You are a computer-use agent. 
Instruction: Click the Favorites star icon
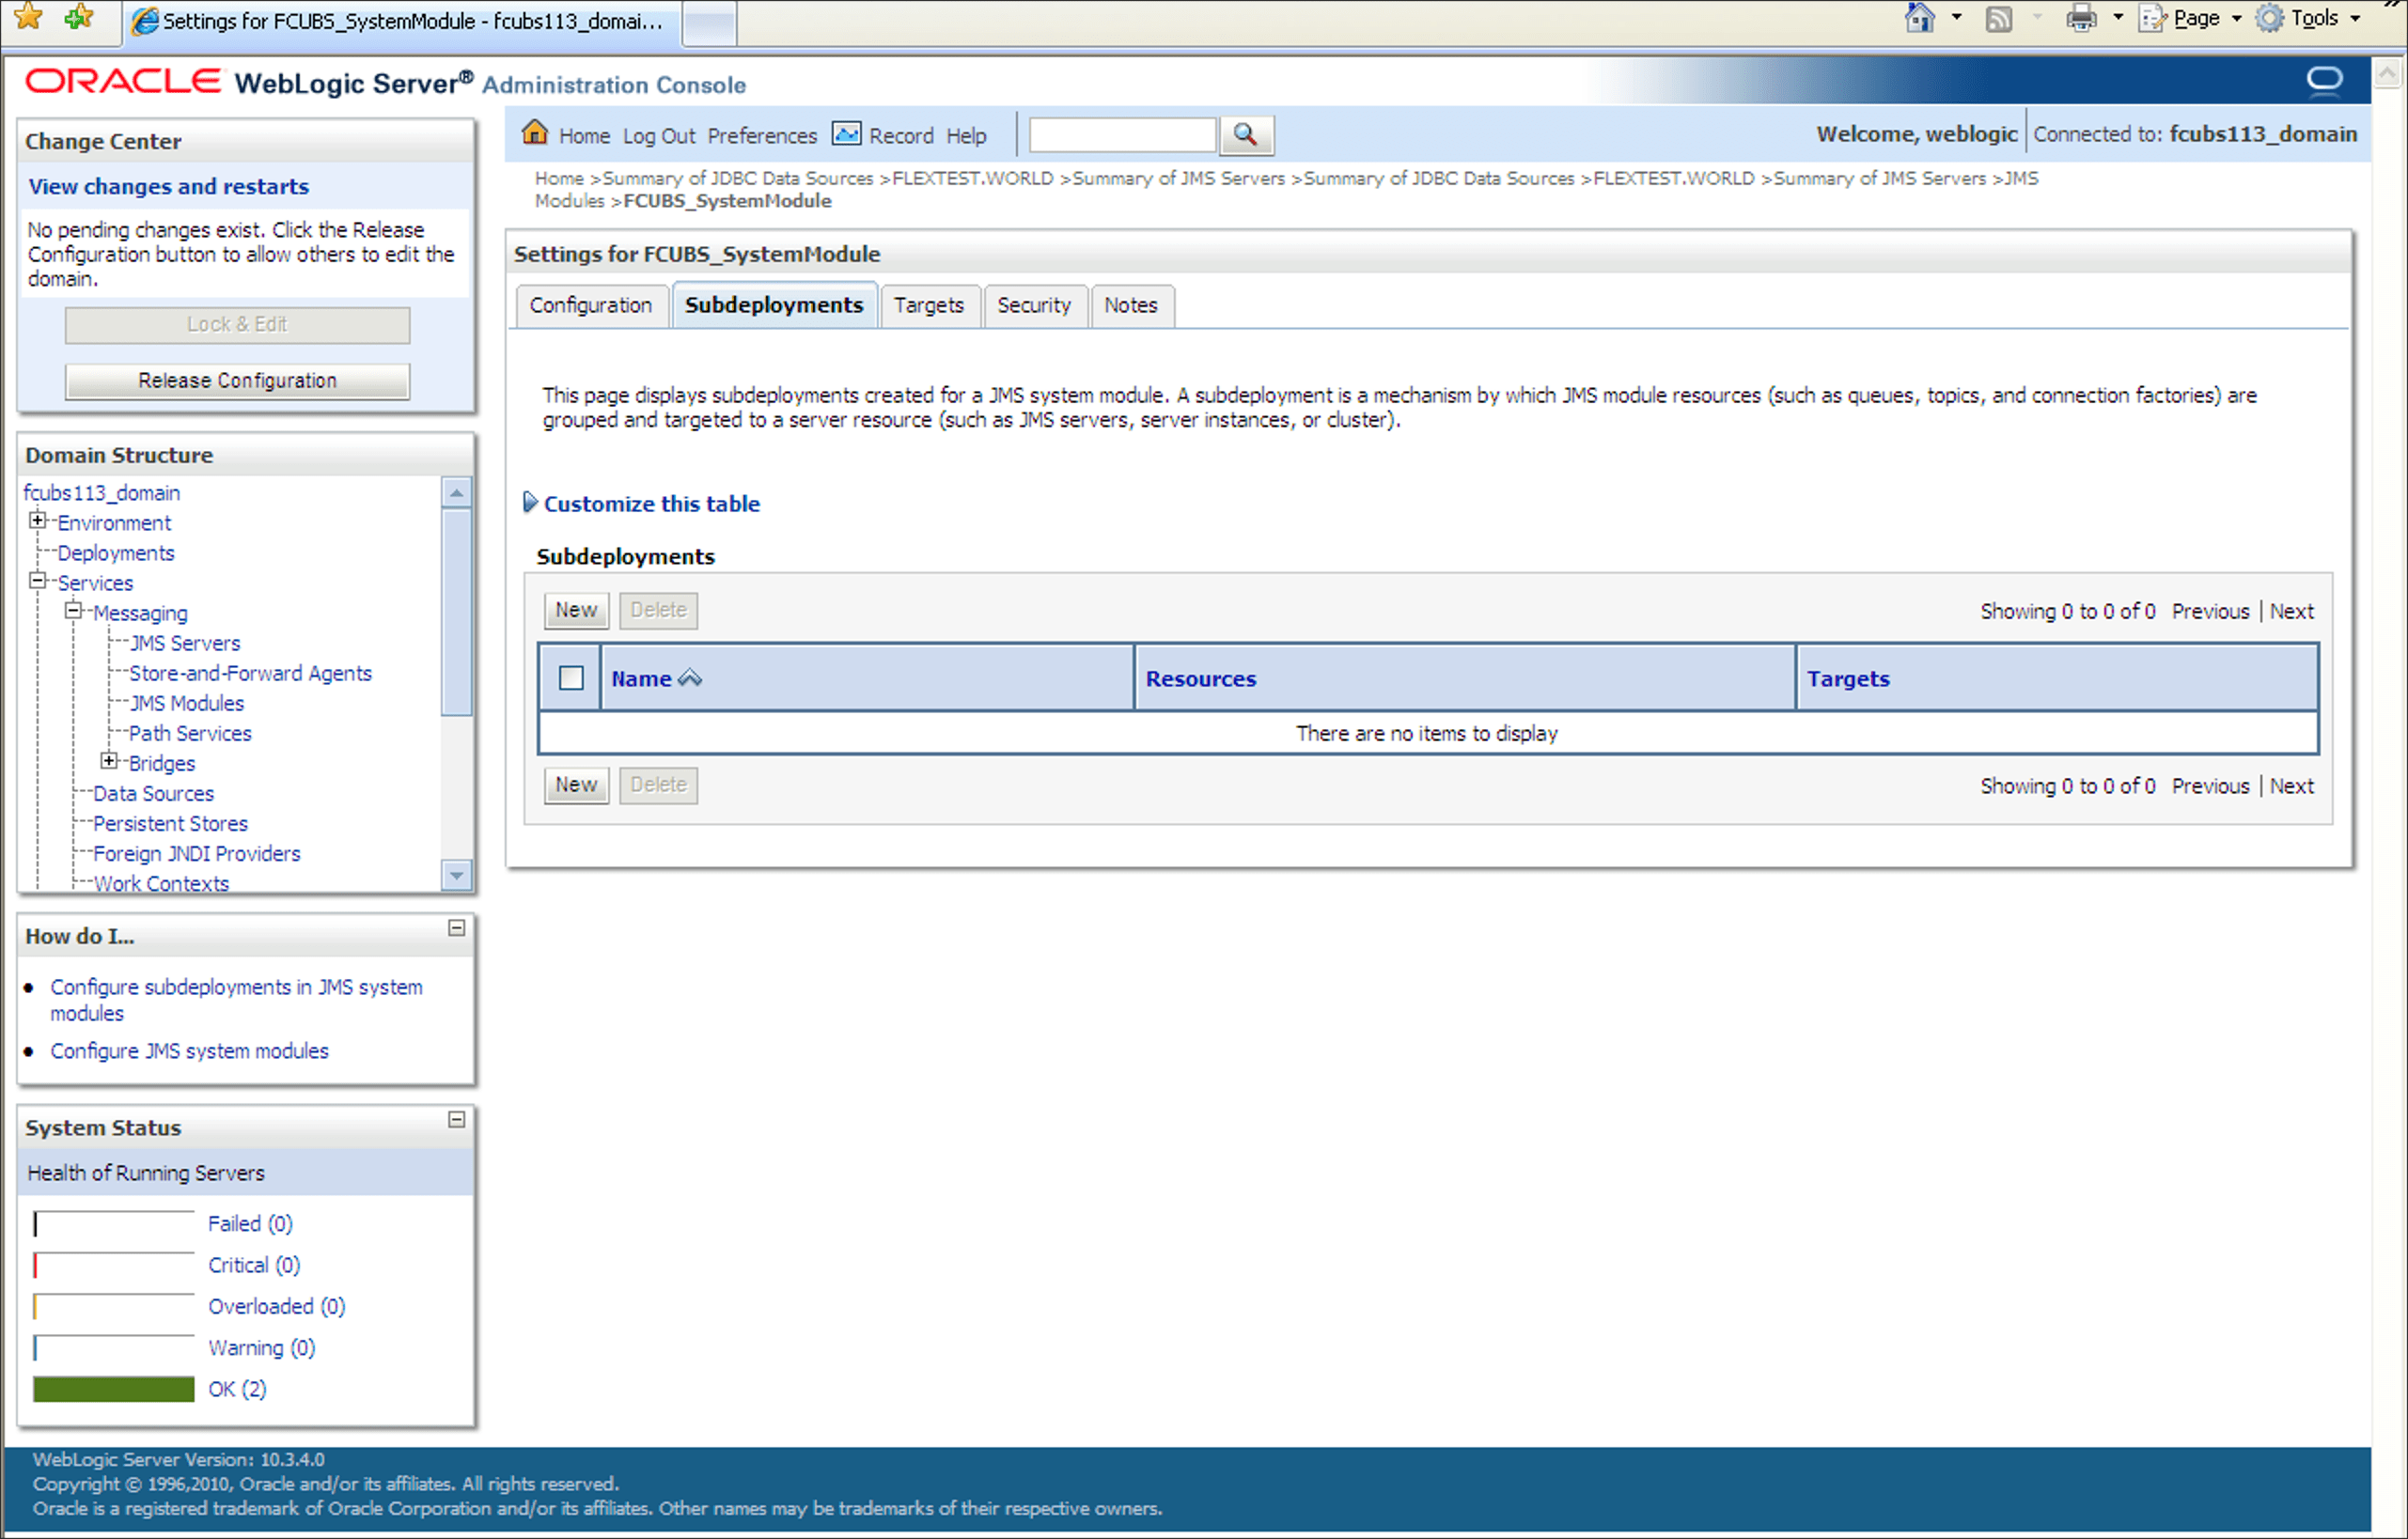[28, 17]
